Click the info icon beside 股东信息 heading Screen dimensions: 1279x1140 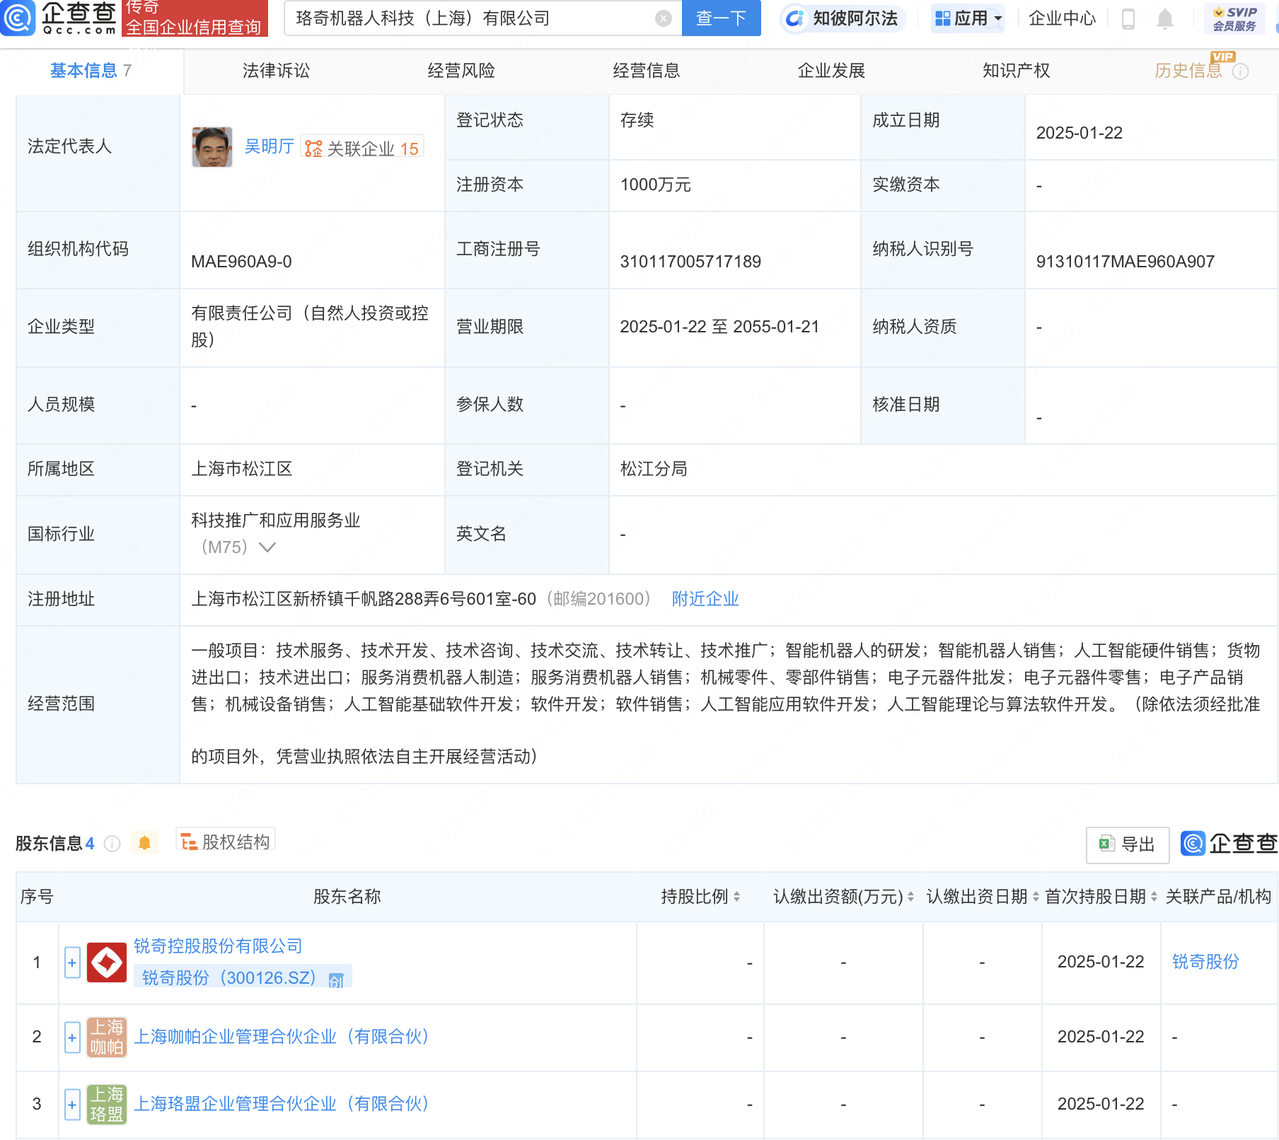pos(112,843)
